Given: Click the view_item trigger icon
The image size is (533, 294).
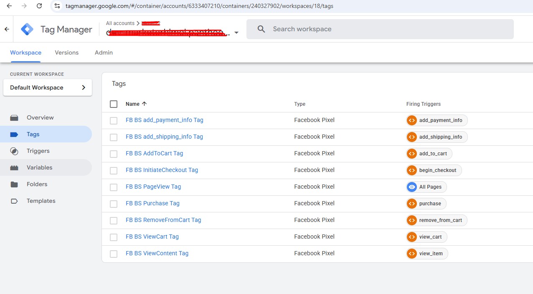Looking at the screenshot, I should pyautogui.click(x=412, y=254).
